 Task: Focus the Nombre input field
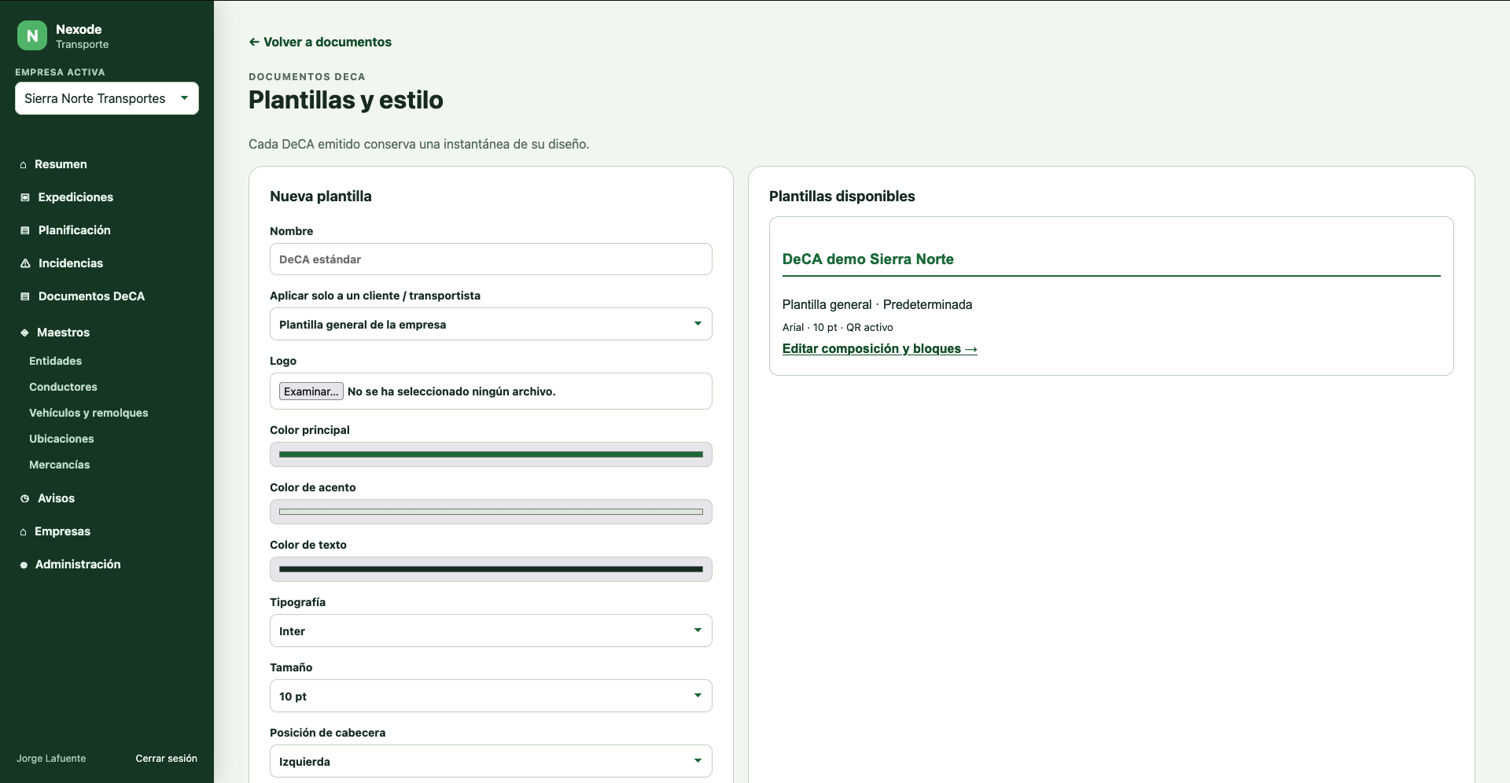tap(491, 259)
